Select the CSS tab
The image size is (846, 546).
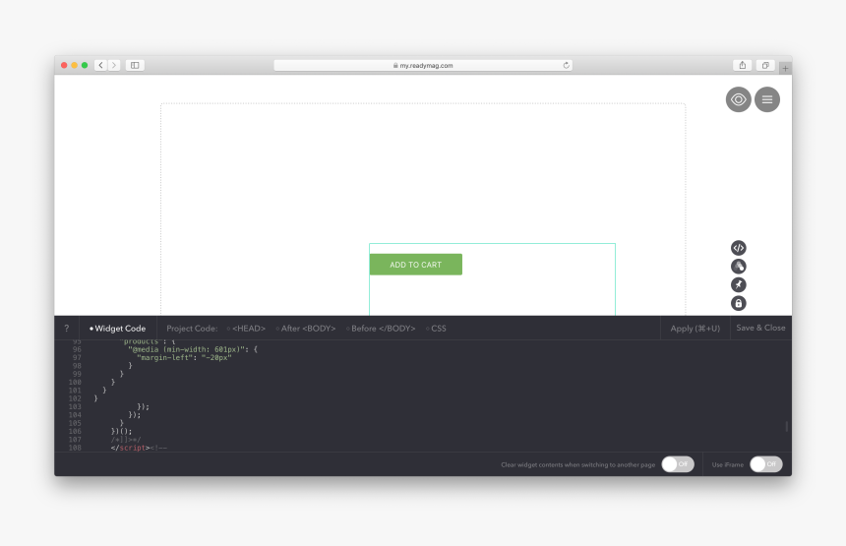(x=436, y=328)
